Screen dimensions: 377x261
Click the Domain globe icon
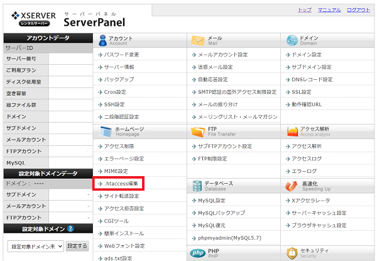tap(292, 40)
